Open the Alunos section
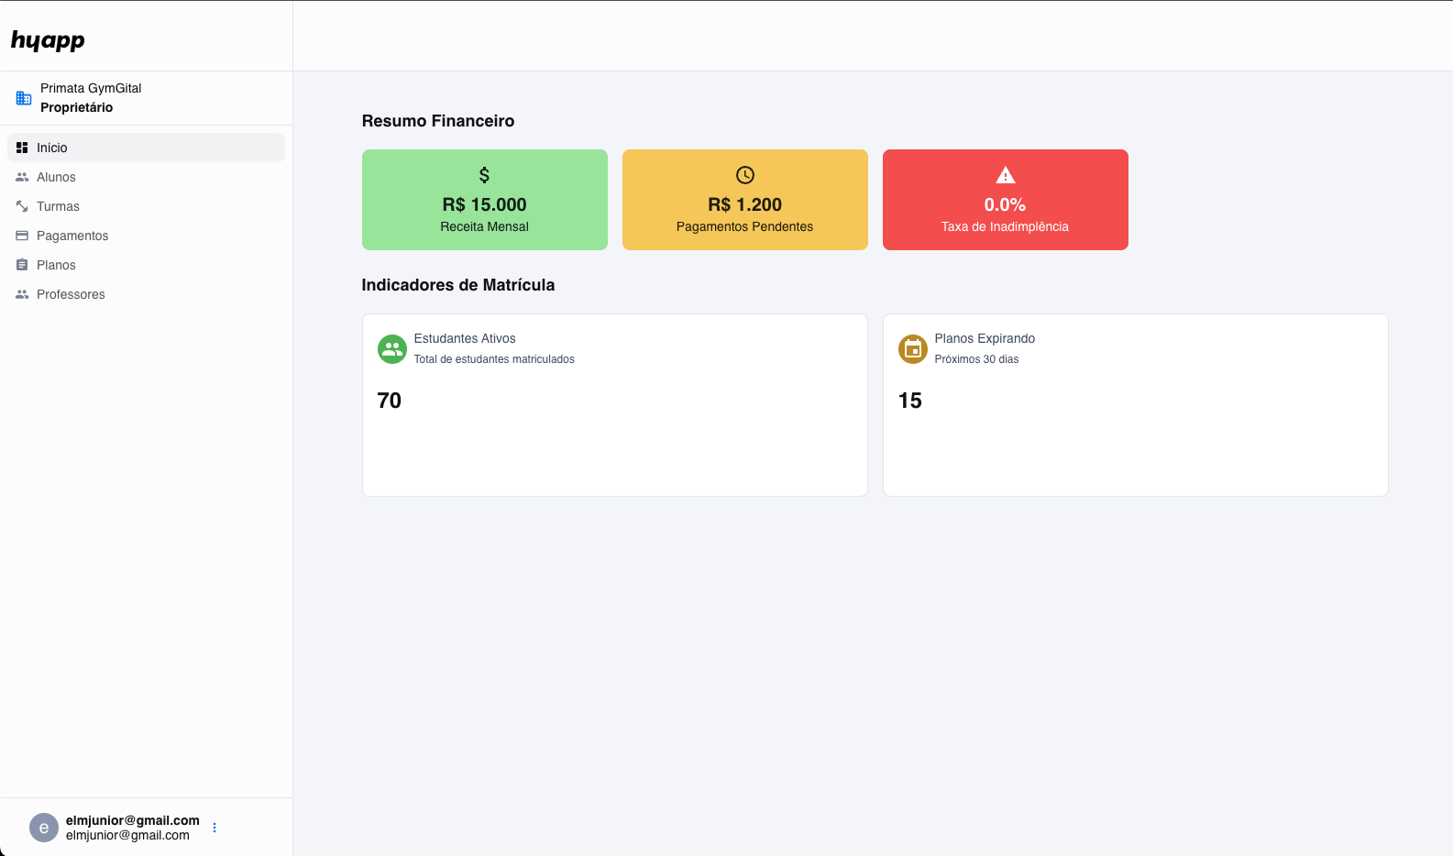1453x856 pixels. pos(147,177)
